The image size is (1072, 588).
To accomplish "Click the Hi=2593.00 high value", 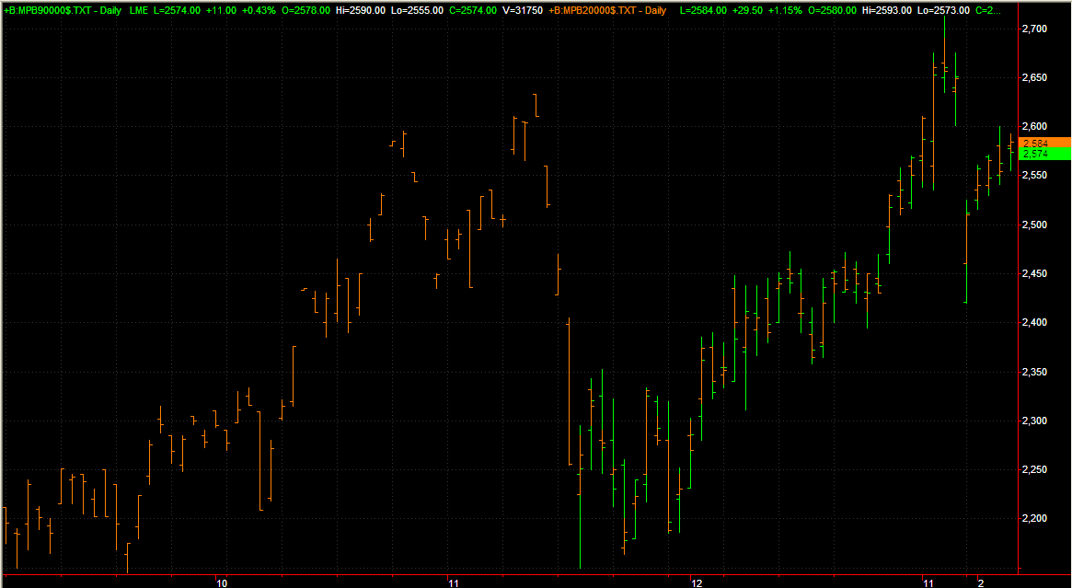I will coord(888,9).
